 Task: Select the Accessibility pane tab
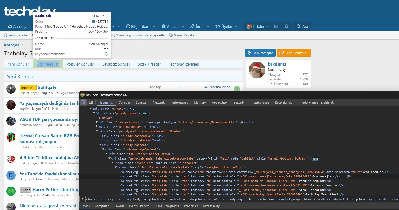coord(211,206)
